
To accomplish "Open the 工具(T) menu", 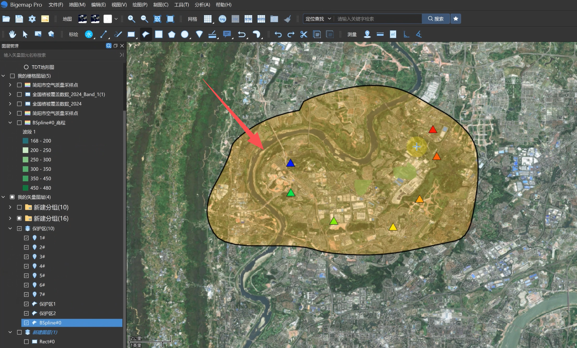I will pos(181,5).
